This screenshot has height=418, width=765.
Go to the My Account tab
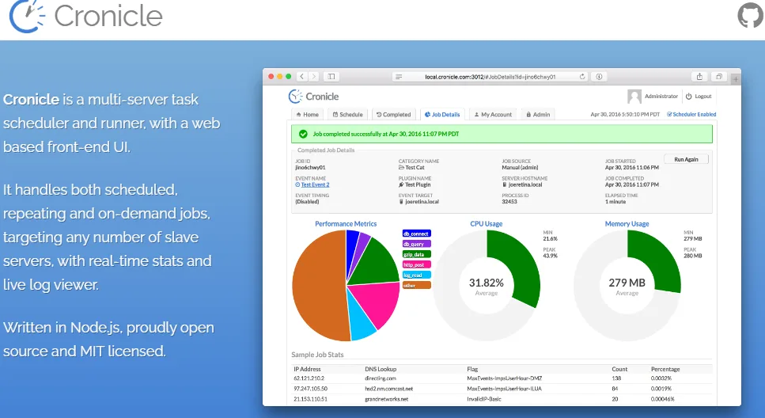(493, 114)
